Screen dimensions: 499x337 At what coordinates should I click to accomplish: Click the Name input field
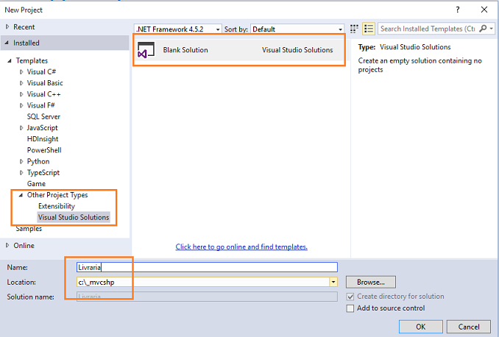click(207, 267)
